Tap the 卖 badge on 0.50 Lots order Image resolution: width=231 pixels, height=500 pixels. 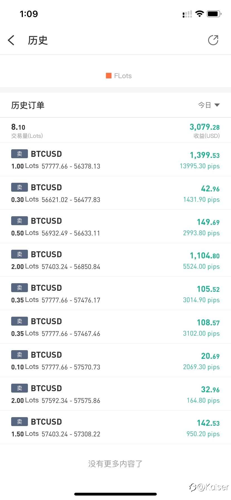(x=20, y=221)
